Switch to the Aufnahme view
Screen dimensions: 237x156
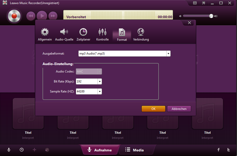100,150
